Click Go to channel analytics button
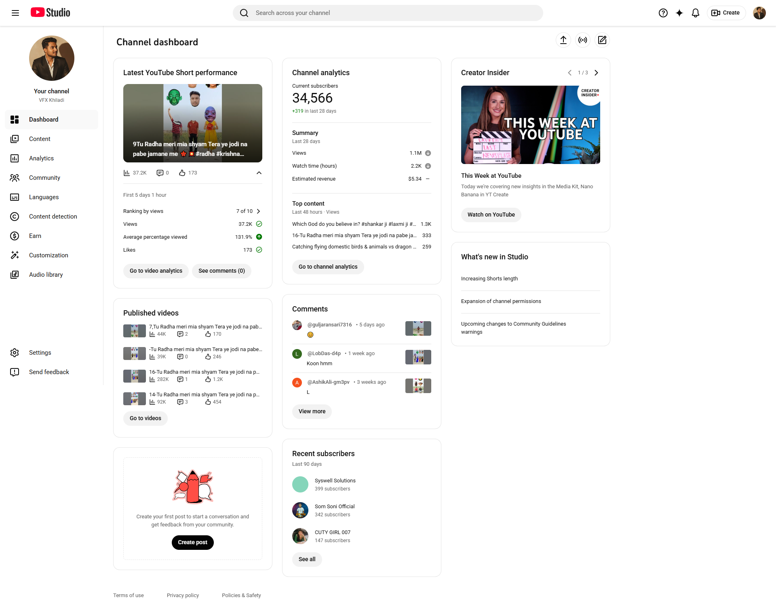Image resolution: width=776 pixels, height=606 pixels. click(328, 267)
